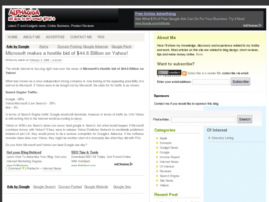Viewport: 269px width, 202px height.
Task: Click the AdChoices icon below the article
Action: (x=131, y=164)
